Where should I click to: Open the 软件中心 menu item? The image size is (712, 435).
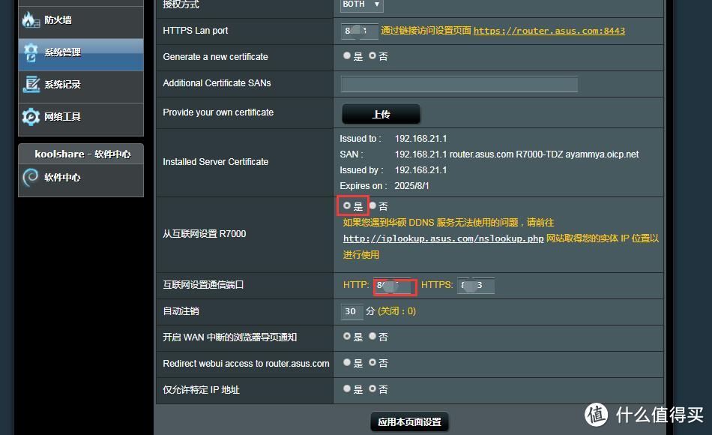coord(81,180)
